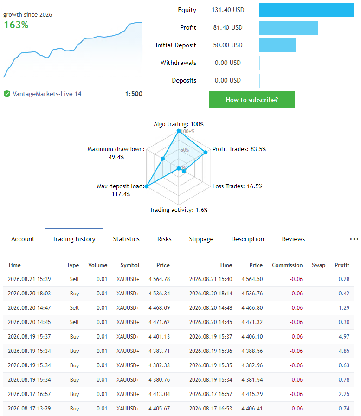The width and height of the screenshot is (361, 416).
Task: Click the Maximum drawdown radar point
Action: click(x=163, y=159)
